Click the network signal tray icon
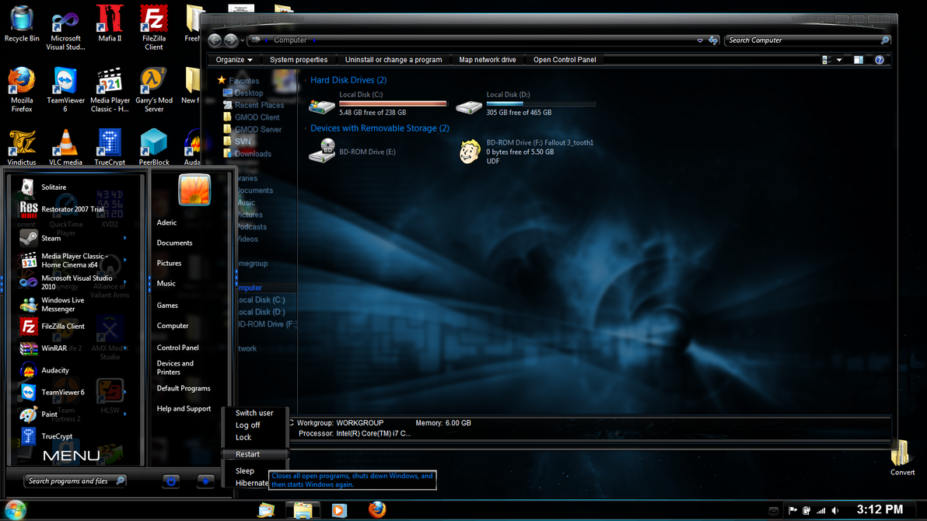The image size is (927, 521). click(821, 510)
